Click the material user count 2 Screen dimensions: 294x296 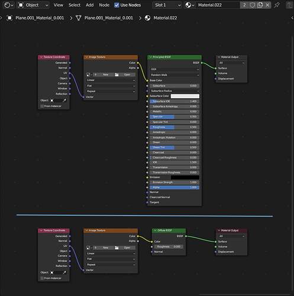click(244, 5)
